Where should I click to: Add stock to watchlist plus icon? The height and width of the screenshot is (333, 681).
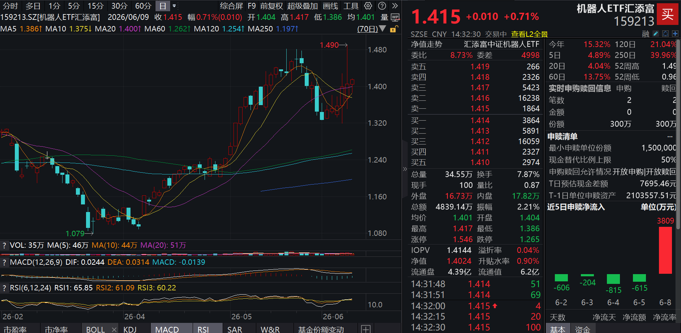675,34
